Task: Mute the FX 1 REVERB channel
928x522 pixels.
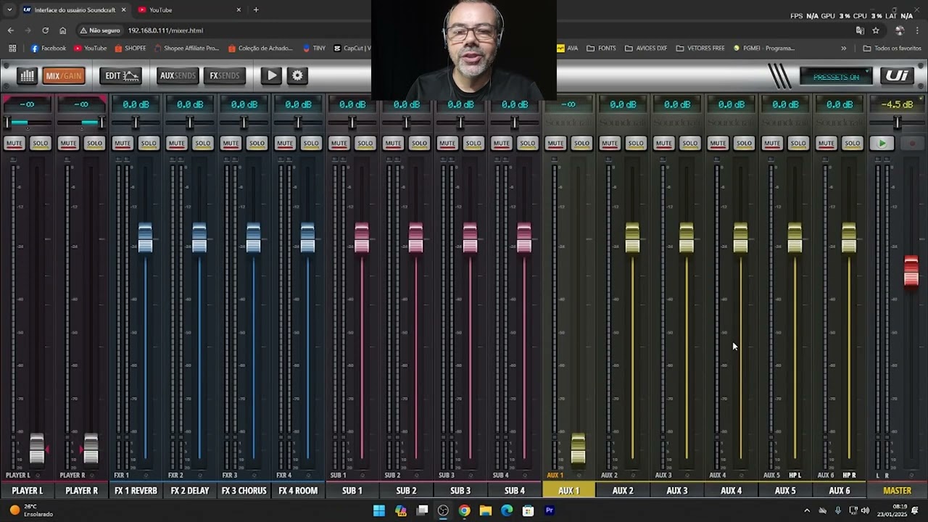Action: click(x=123, y=144)
